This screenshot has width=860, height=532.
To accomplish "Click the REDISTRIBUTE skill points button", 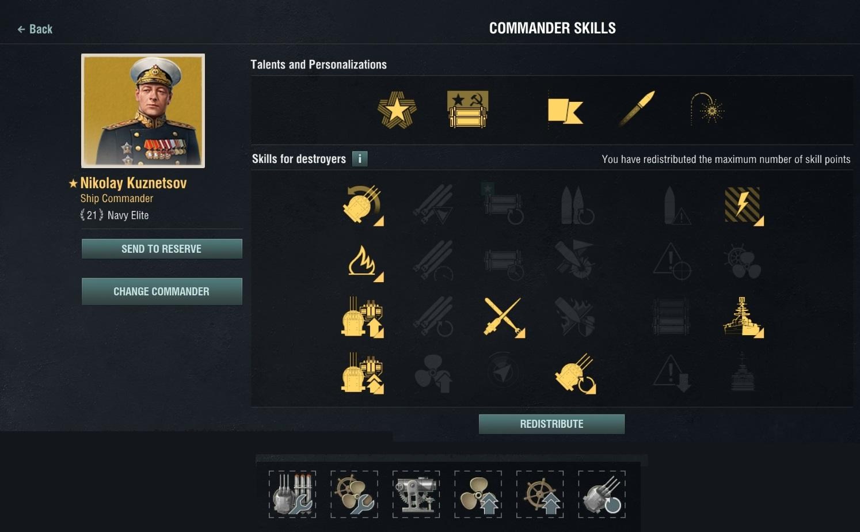I will pyautogui.click(x=551, y=424).
